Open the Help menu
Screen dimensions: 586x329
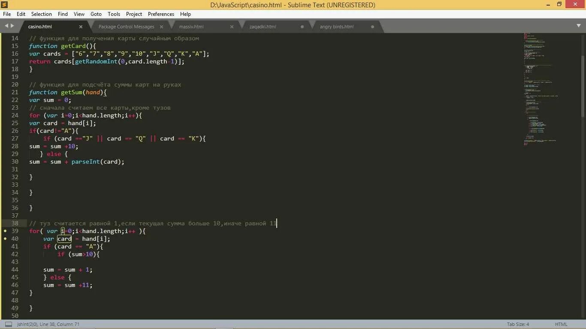coord(185,14)
